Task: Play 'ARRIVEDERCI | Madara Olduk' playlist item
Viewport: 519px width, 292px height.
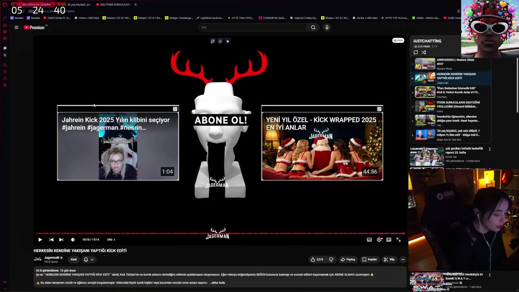Action: pos(451,64)
